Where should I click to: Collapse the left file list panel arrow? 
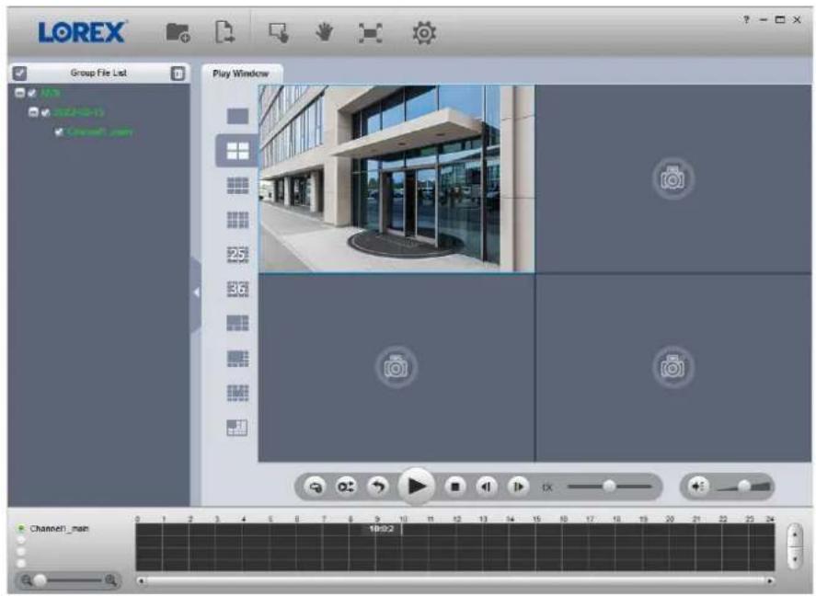[x=196, y=292]
